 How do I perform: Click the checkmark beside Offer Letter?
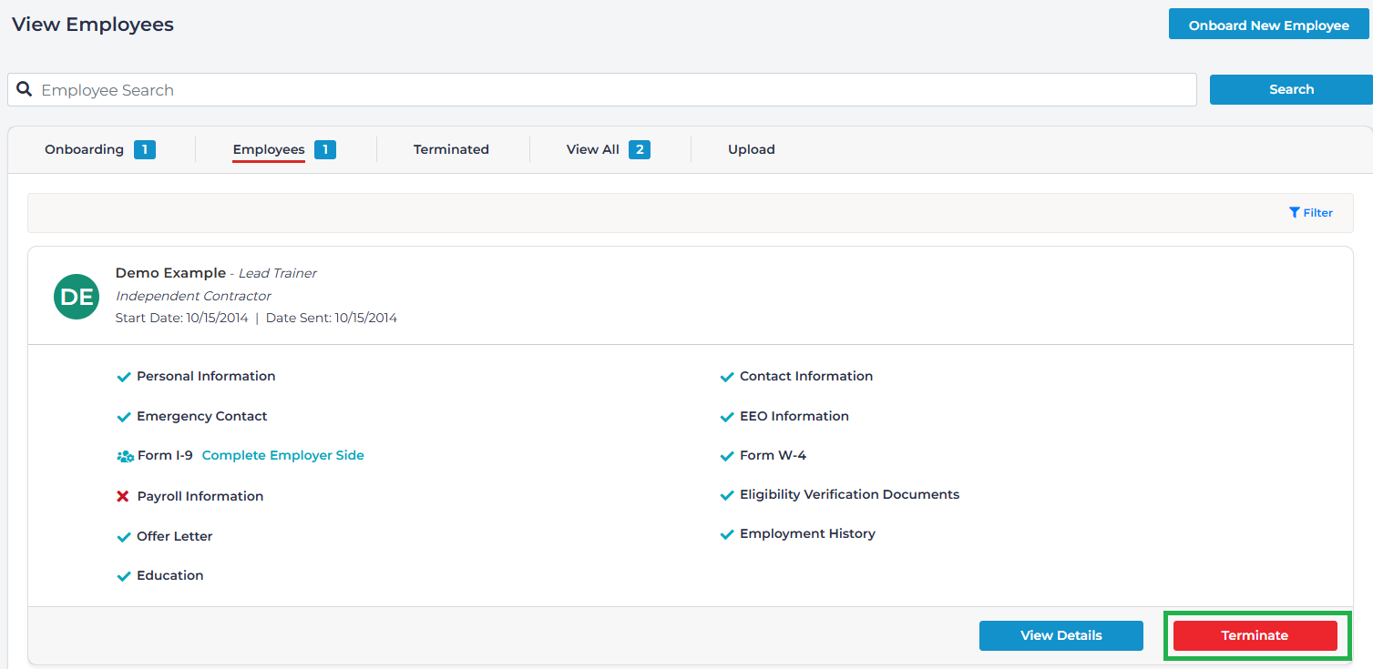(x=124, y=537)
